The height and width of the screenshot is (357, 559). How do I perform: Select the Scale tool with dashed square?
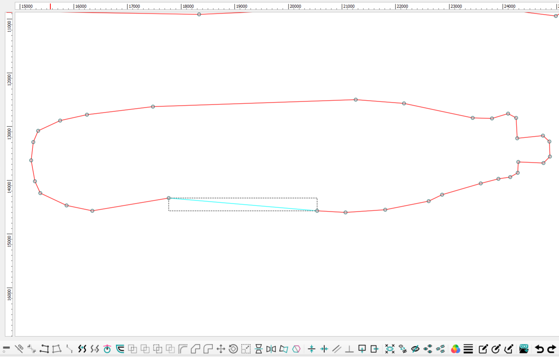pyautogui.click(x=246, y=349)
